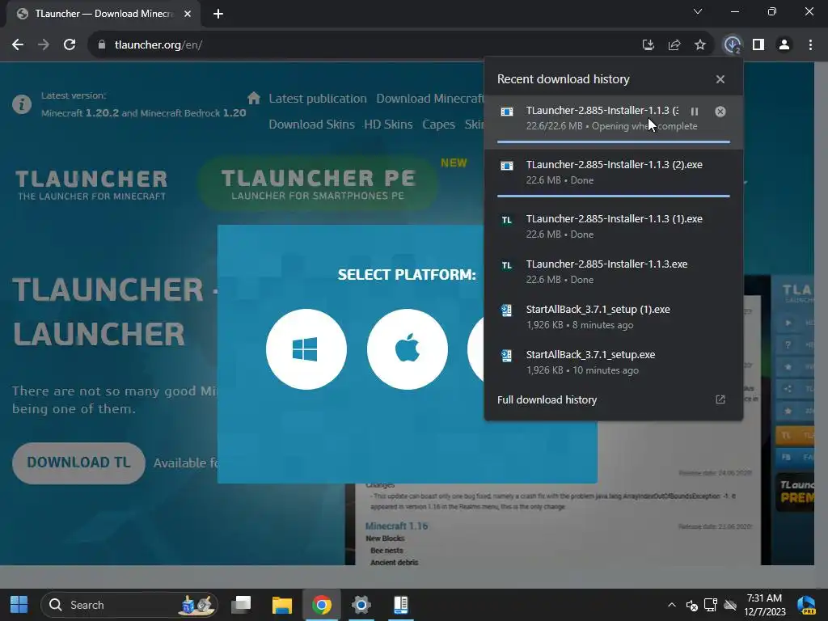Screen dimensions: 828x621
Task: Open Full download history
Action: (547, 399)
